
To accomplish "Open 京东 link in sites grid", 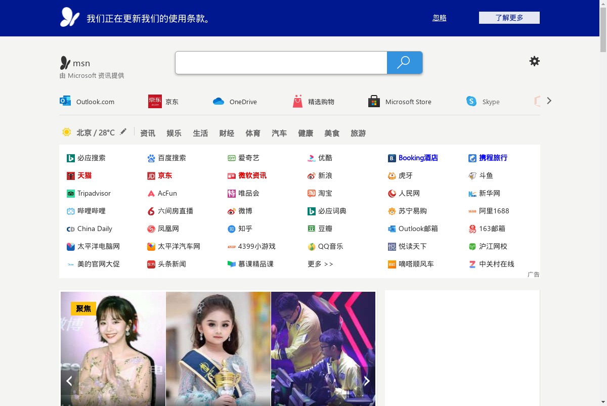I will click(x=159, y=175).
